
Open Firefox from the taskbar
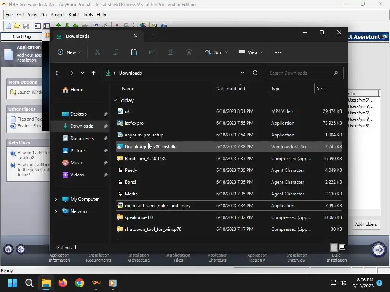[x=63, y=283]
